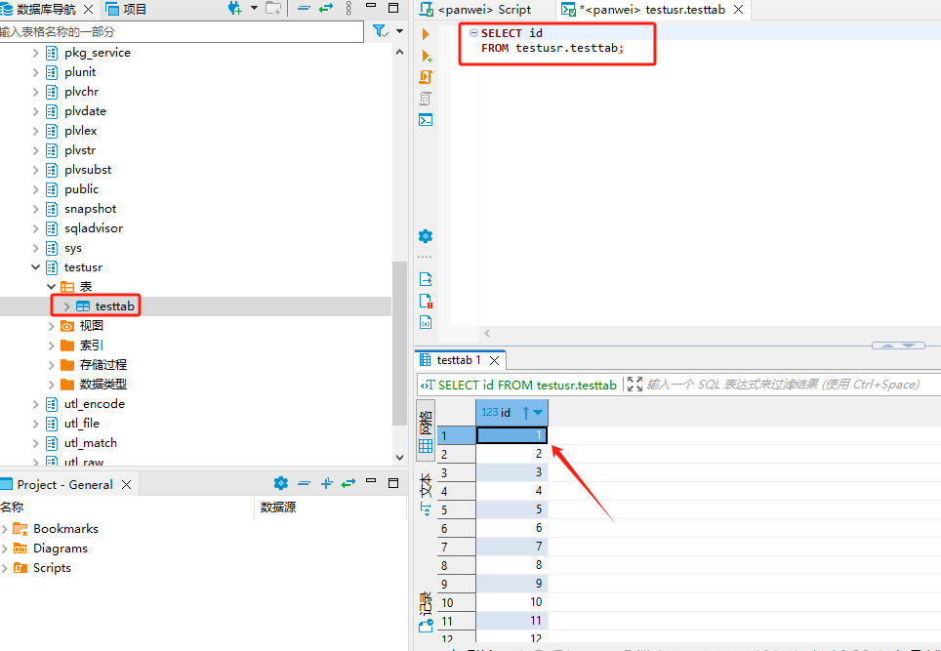Image resolution: width=941 pixels, height=651 pixels.
Task: Click the navigator filter funnel icon
Action: tap(380, 30)
